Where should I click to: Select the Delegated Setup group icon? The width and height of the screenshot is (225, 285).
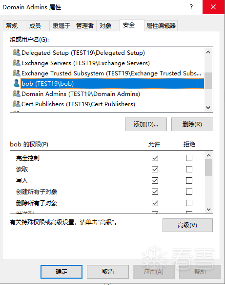(x=17, y=53)
